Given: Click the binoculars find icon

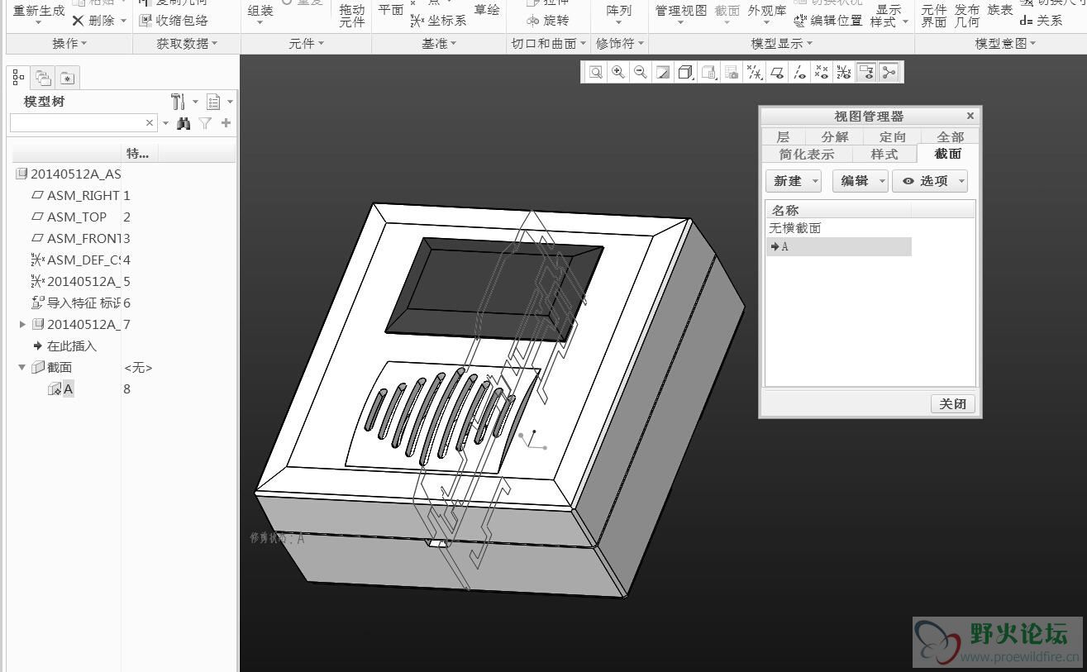Looking at the screenshot, I should [184, 123].
